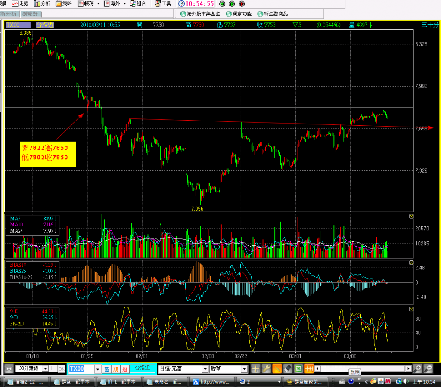Expand the 帳務 dropdown arrow
This screenshot has height=387, width=441.
[x=99, y=3]
